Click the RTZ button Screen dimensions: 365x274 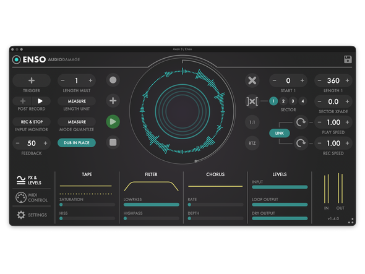(x=252, y=143)
